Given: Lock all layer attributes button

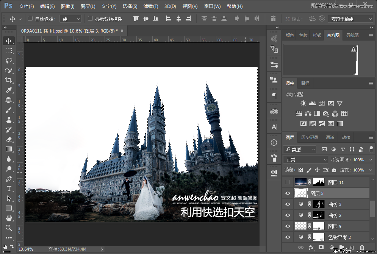Looking at the screenshot, I should coord(334,170).
